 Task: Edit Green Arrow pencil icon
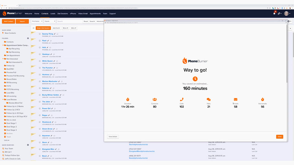(x=54, y=129)
